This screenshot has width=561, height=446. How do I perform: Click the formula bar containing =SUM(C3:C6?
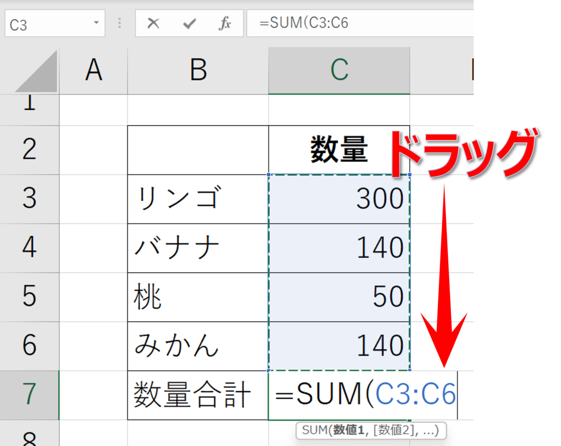point(360,23)
